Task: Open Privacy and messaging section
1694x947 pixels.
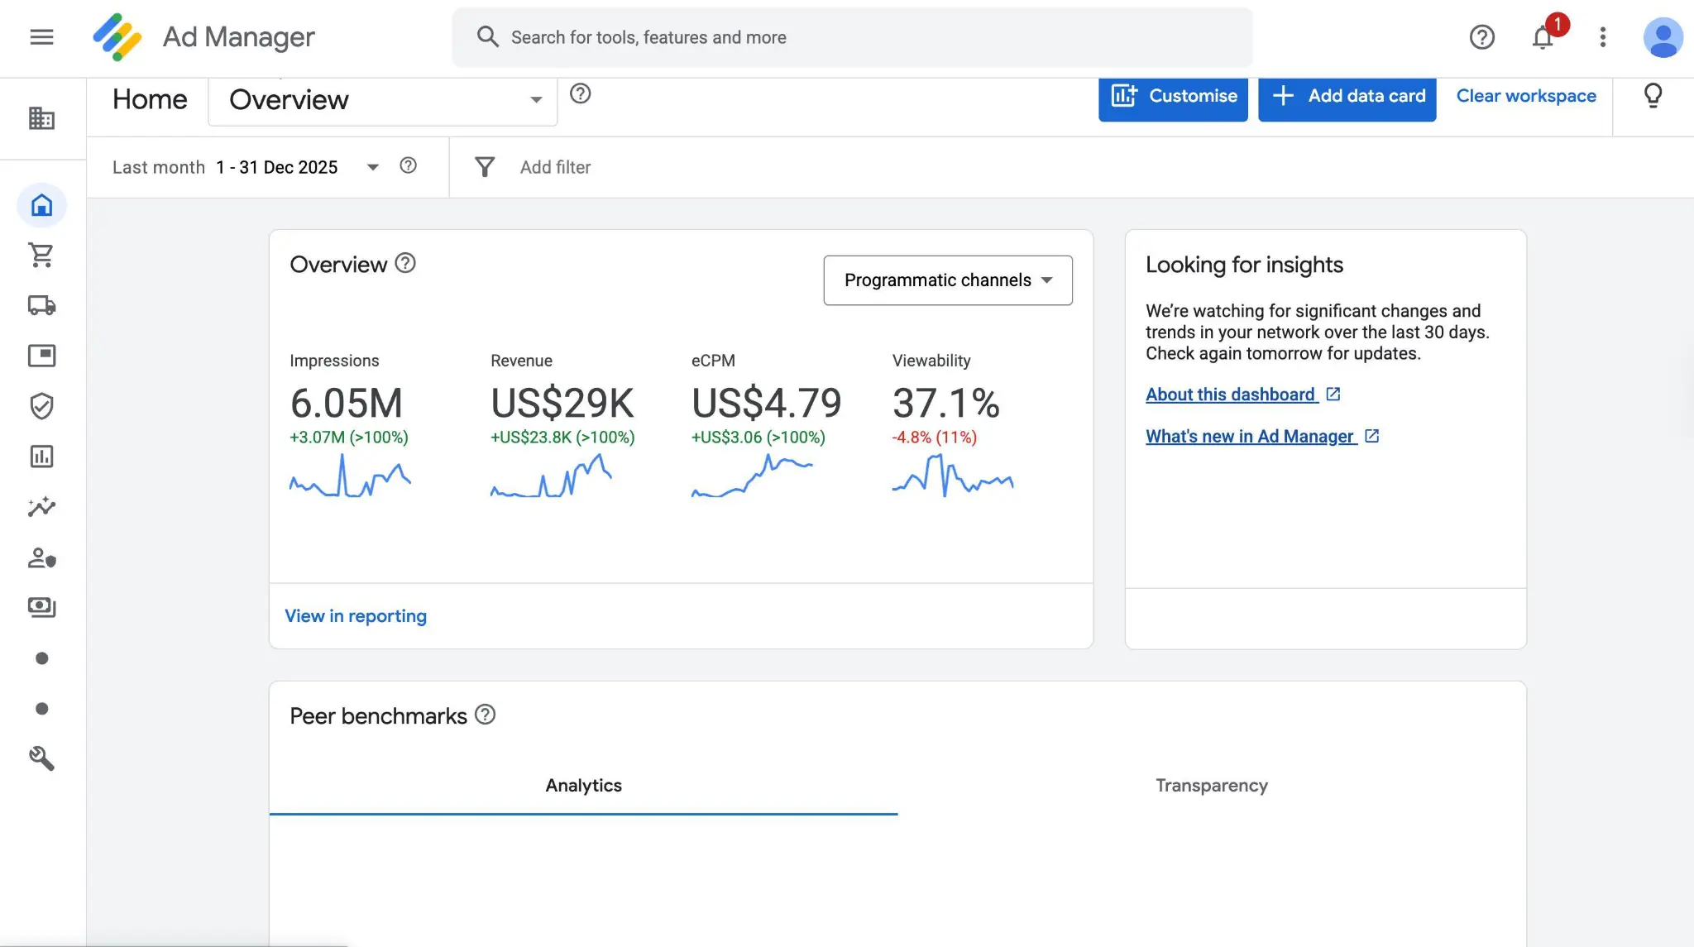Action: (41, 557)
